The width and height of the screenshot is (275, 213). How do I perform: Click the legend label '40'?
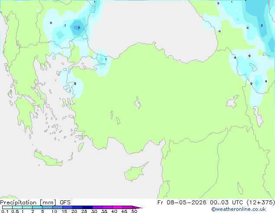pos(114,211)
